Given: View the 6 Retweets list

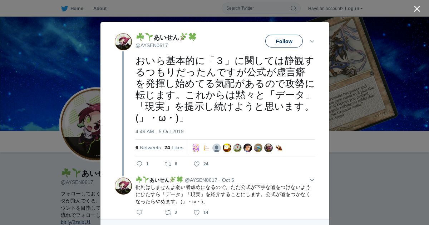Looking at the screenshot, I should pos(148,147).
